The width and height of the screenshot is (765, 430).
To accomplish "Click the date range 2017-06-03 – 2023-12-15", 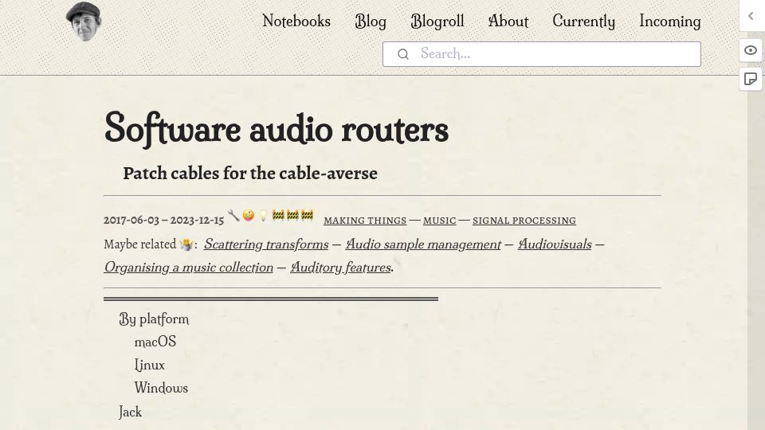I will point(163,221).
